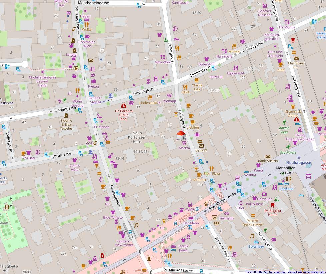Select the Blue Tomato clothing shop icon
Image resolution: width=326 pixels, height=274 pixels.
pos(113,212)
